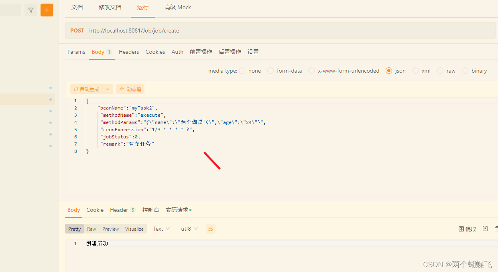The width and height of the screenshot is (498, 272).
Task: Open the 设置 tab
Action: (x=253, y=52)
